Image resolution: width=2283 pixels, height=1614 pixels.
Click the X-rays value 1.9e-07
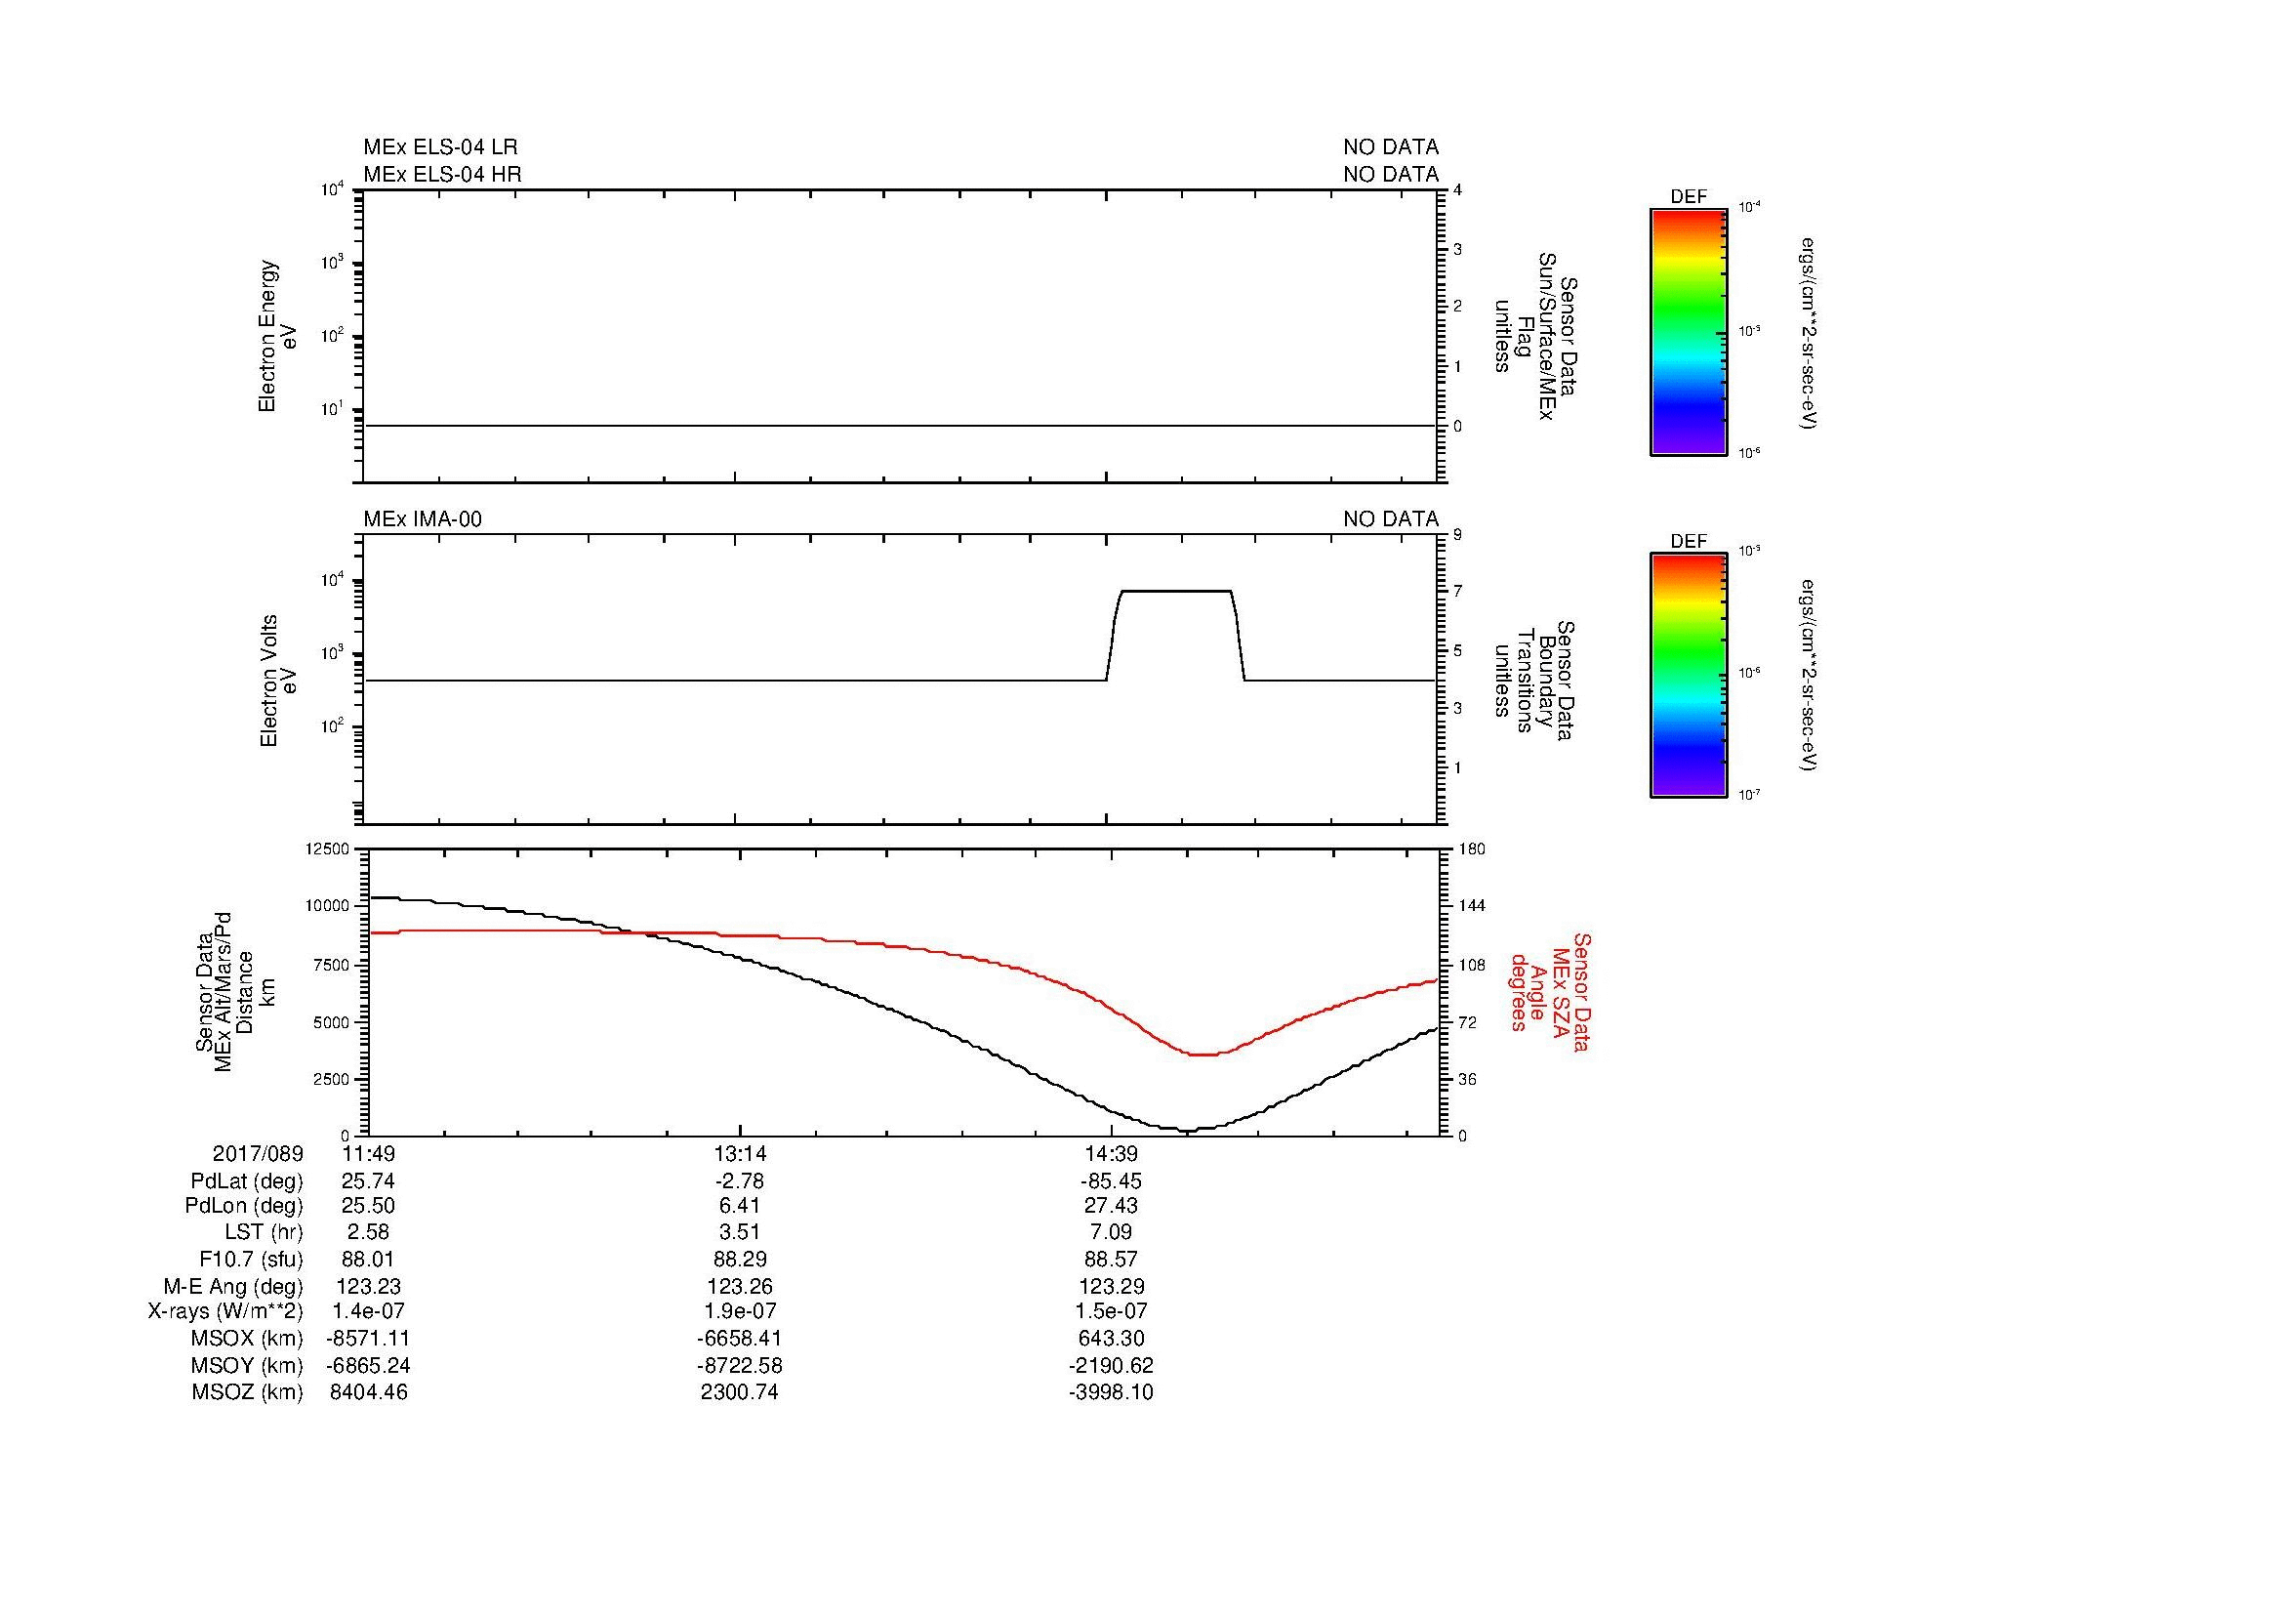tap(739, 1311)
